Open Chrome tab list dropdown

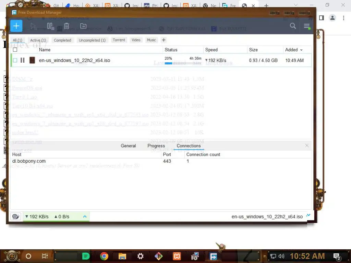pos(296,5)
